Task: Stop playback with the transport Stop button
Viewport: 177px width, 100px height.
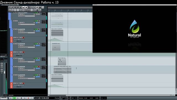Action: pos(21,98)
